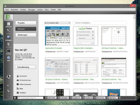Click the Schnelleinstieg button
The image size is (140, 105).
pos(25,67)
